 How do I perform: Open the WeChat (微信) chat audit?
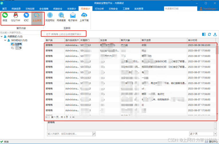5,17
